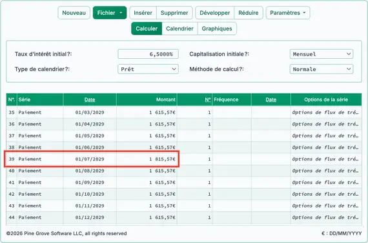Open series options for row 42

pos(326,194)
